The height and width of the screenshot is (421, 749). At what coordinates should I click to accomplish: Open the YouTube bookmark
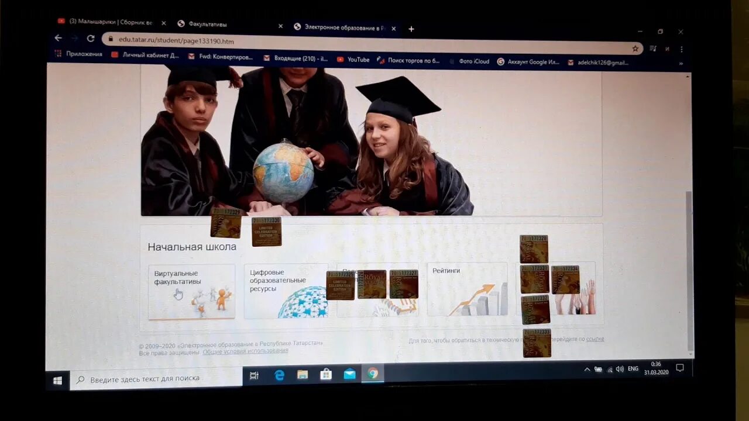click(353, 59)
